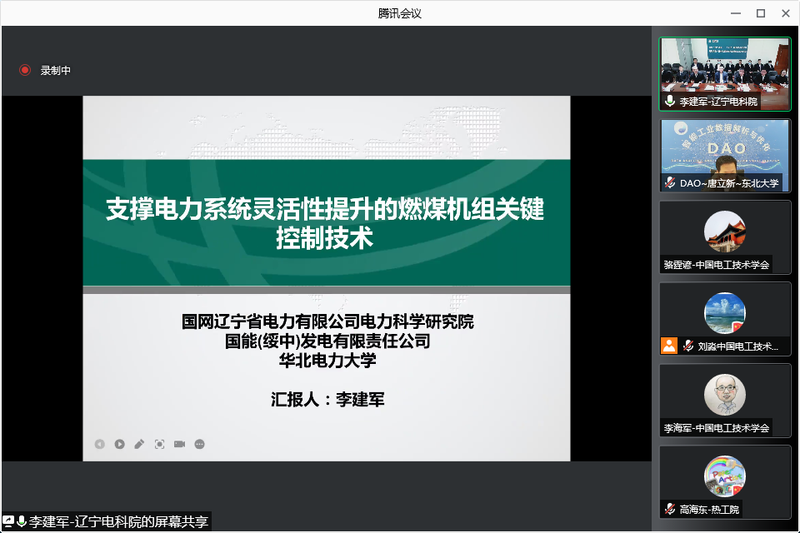Click 李海军 participant cartoon avatar
The image size is (800, 533).
click(724, 395)
